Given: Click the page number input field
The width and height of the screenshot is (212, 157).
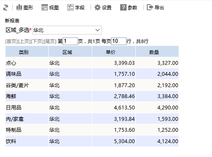Looking at the screenshot, I should (x=70, y=41).
